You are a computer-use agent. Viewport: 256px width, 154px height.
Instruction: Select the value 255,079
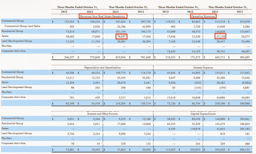[245, 22]
